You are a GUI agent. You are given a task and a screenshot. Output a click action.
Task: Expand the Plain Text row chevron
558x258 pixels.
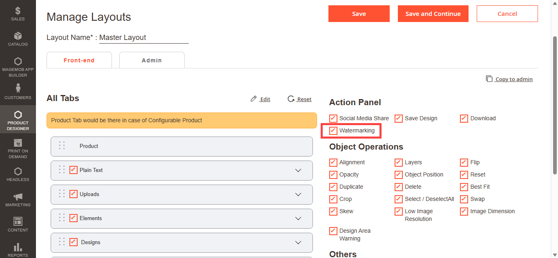point(298,170)
